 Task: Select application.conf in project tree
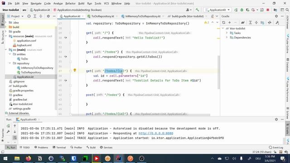click(26, 41)
